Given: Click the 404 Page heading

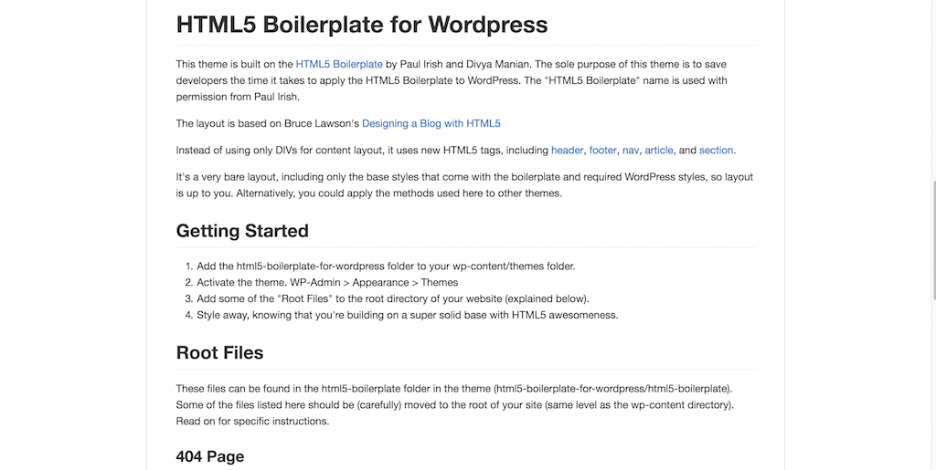Looking at the screenshot, I should (x=210, y=457).
